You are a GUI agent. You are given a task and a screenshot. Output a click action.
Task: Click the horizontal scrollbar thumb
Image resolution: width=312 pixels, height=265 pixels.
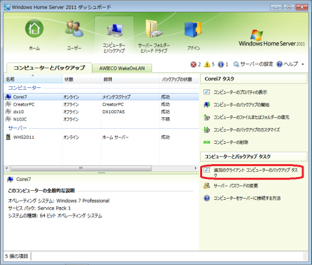(81, 168)
